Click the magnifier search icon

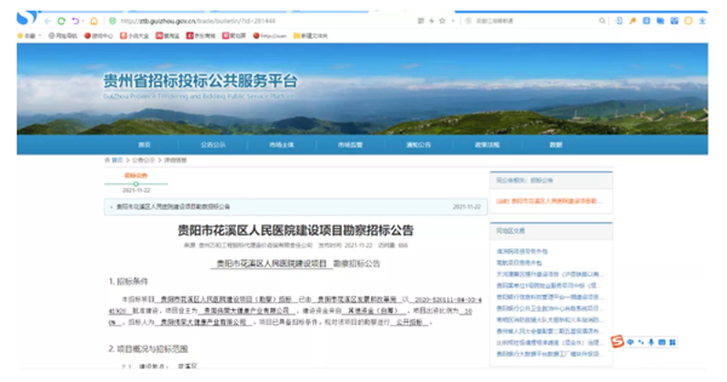(602, 21)
